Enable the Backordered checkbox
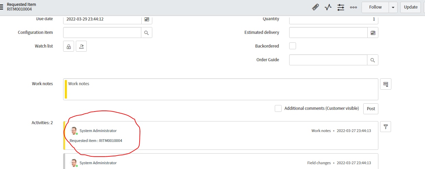Image resolution: width=425 pixels, height=169 pixels. [x=293, y=46]
